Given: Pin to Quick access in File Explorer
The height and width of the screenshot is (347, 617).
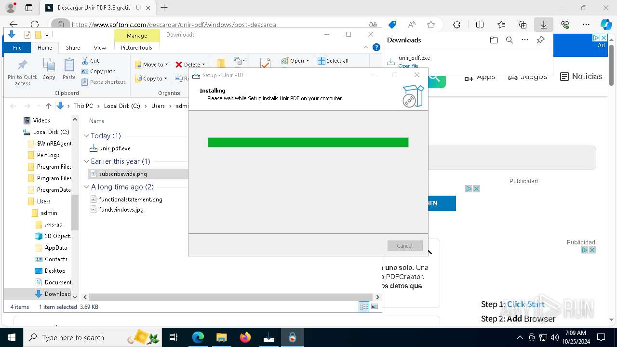Looking at the screenshot, I should point(22,72).
